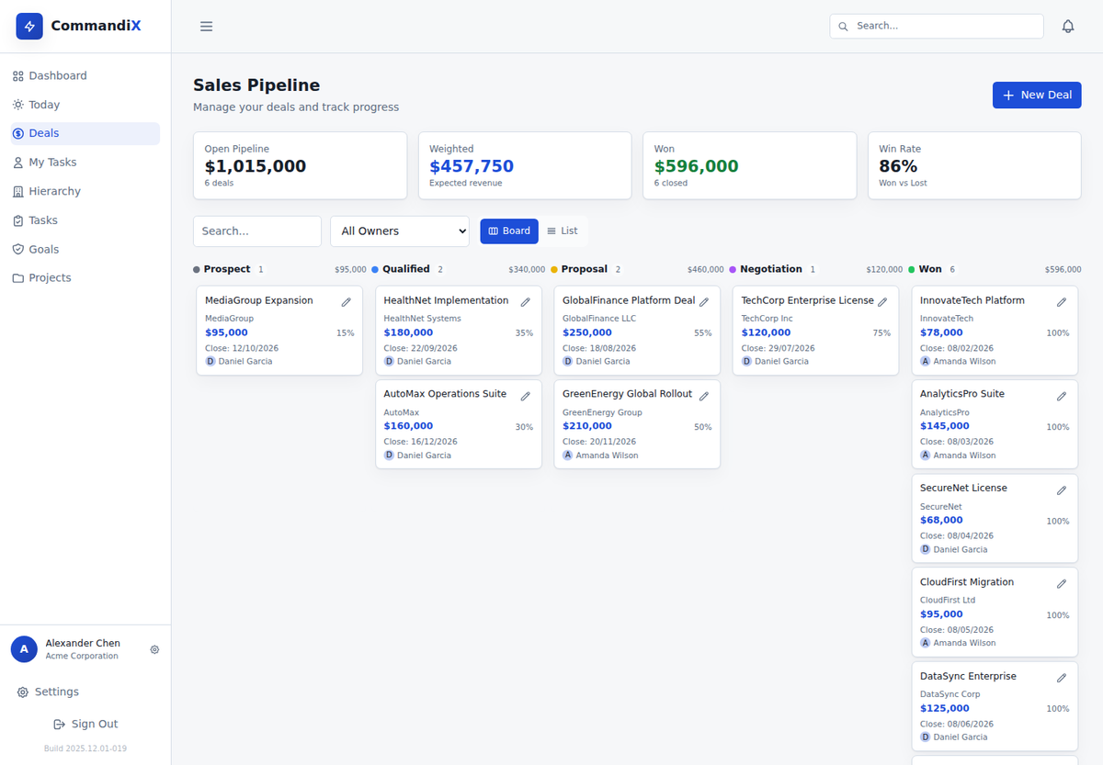Open Projects in the sidebar
The height and width of the screenshot is (765, 1103).
[x=85, y=277]
